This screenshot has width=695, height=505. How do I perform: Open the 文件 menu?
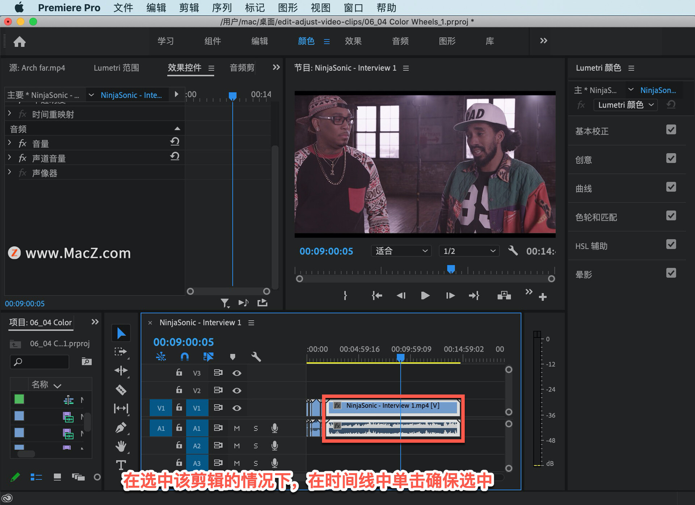[x=123, y=8]
